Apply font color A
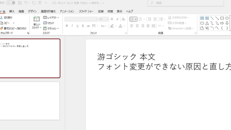The height and width of the screenshot is (130, 231). tap(120, 26)
